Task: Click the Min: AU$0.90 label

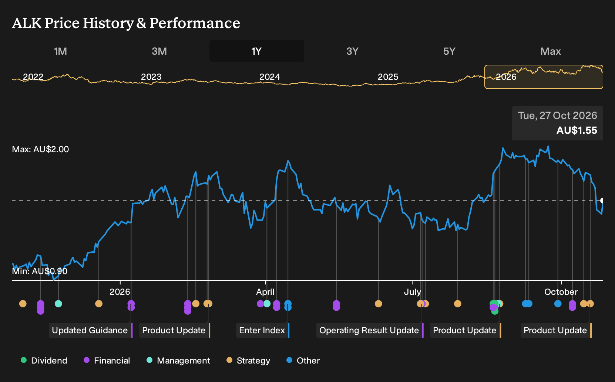Action: point(40,271)
